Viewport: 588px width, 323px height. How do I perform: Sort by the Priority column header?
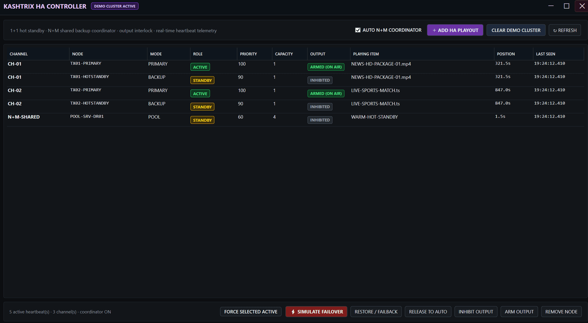(254, 54)
